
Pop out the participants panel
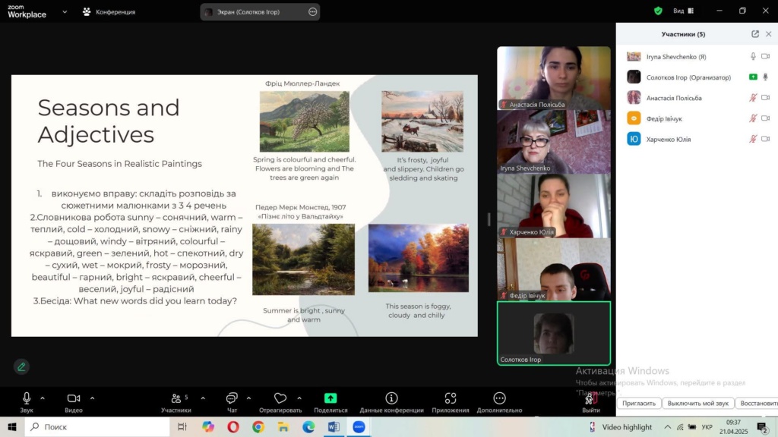[x=755, y=33]
